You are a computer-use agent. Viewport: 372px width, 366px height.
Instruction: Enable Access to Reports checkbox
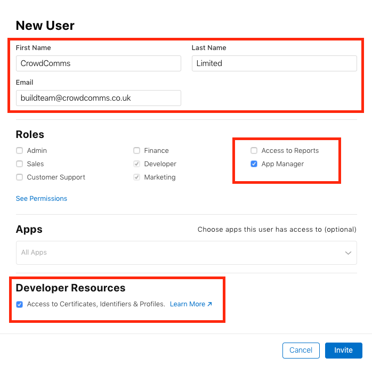point(254,151)
